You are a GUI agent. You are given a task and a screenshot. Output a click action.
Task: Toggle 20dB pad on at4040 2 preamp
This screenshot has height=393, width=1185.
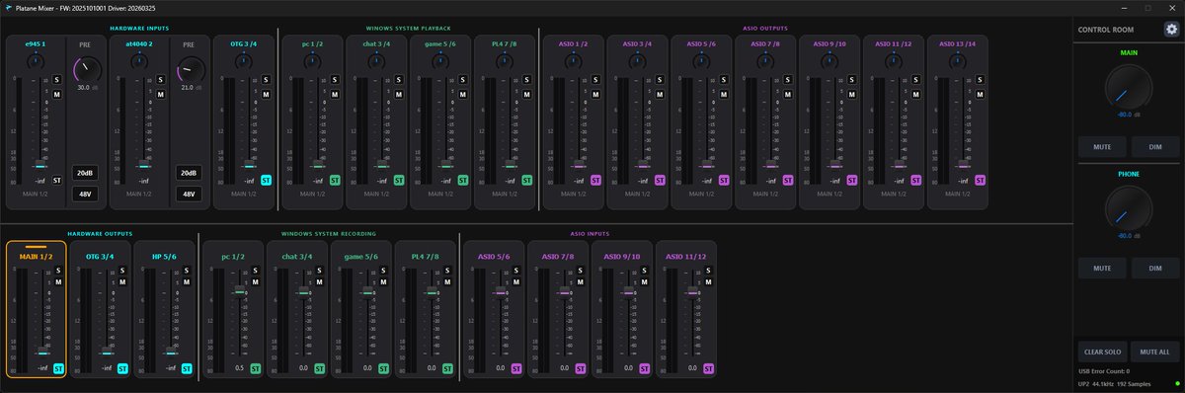pyautogui.click(x=189, y=173)
